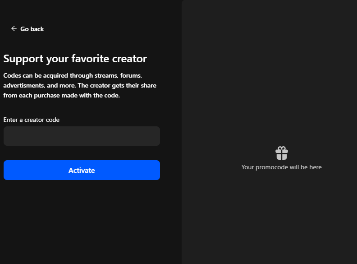
Task: Click the blue Activate button
Action: coord(82,170)
